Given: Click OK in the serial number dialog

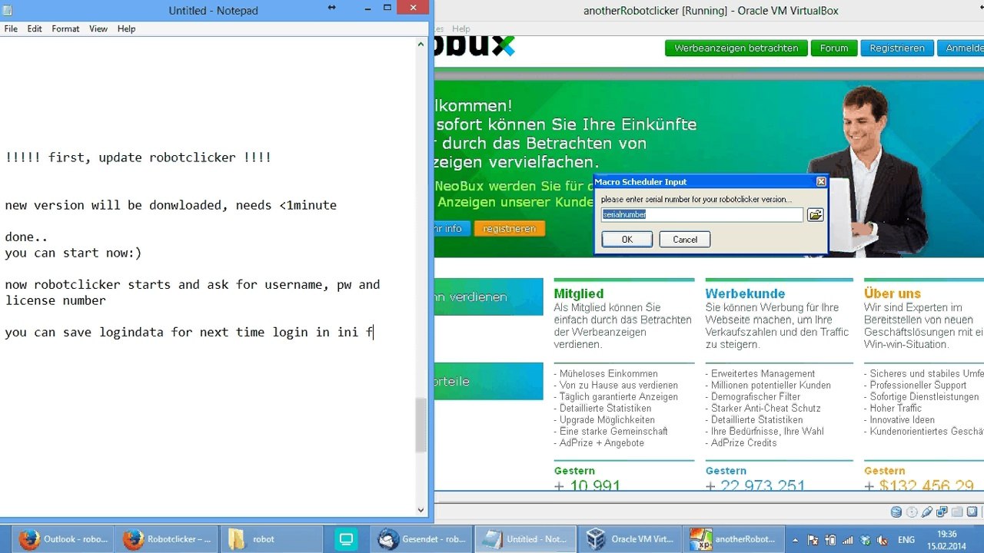Looking at the screenshot, I should point(627,240).
